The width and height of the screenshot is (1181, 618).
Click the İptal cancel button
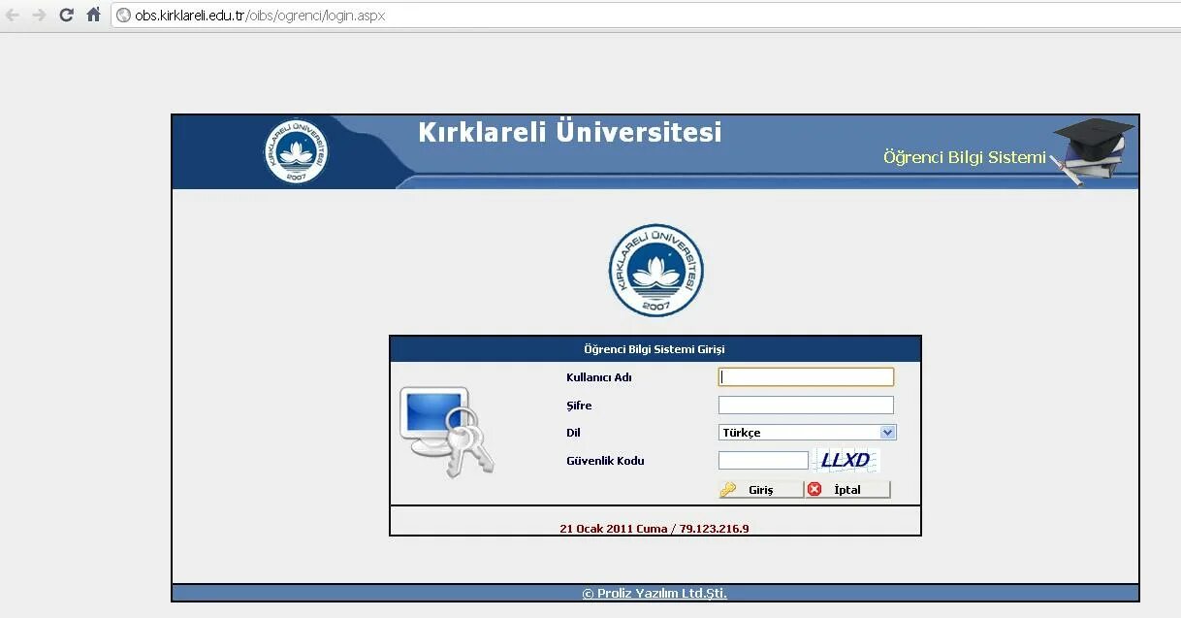(x=847, y=490)
